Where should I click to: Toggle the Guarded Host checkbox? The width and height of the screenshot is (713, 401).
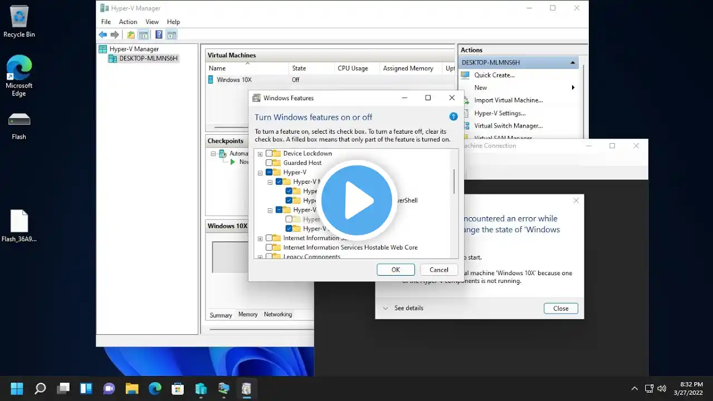(269, 163)
